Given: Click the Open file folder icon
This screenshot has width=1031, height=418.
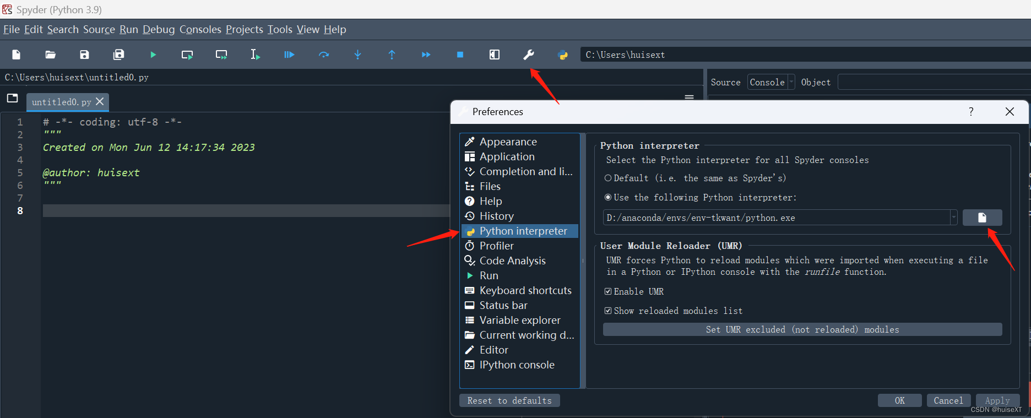Looking at the screenshot, I should 50,55.
